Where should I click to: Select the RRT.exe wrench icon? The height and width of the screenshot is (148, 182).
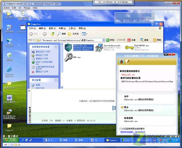coord(68,57)
